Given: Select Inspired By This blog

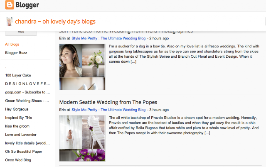Looking at the screenshot, I should coord(18,118).
